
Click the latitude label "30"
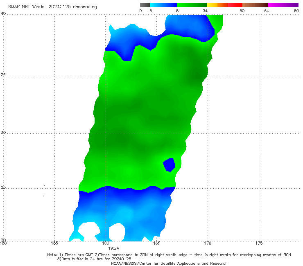pyautogui.click(x=3, y=133)
